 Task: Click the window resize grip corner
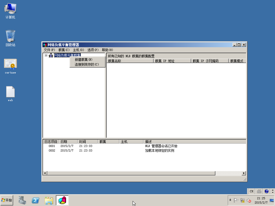coord(245,179)
